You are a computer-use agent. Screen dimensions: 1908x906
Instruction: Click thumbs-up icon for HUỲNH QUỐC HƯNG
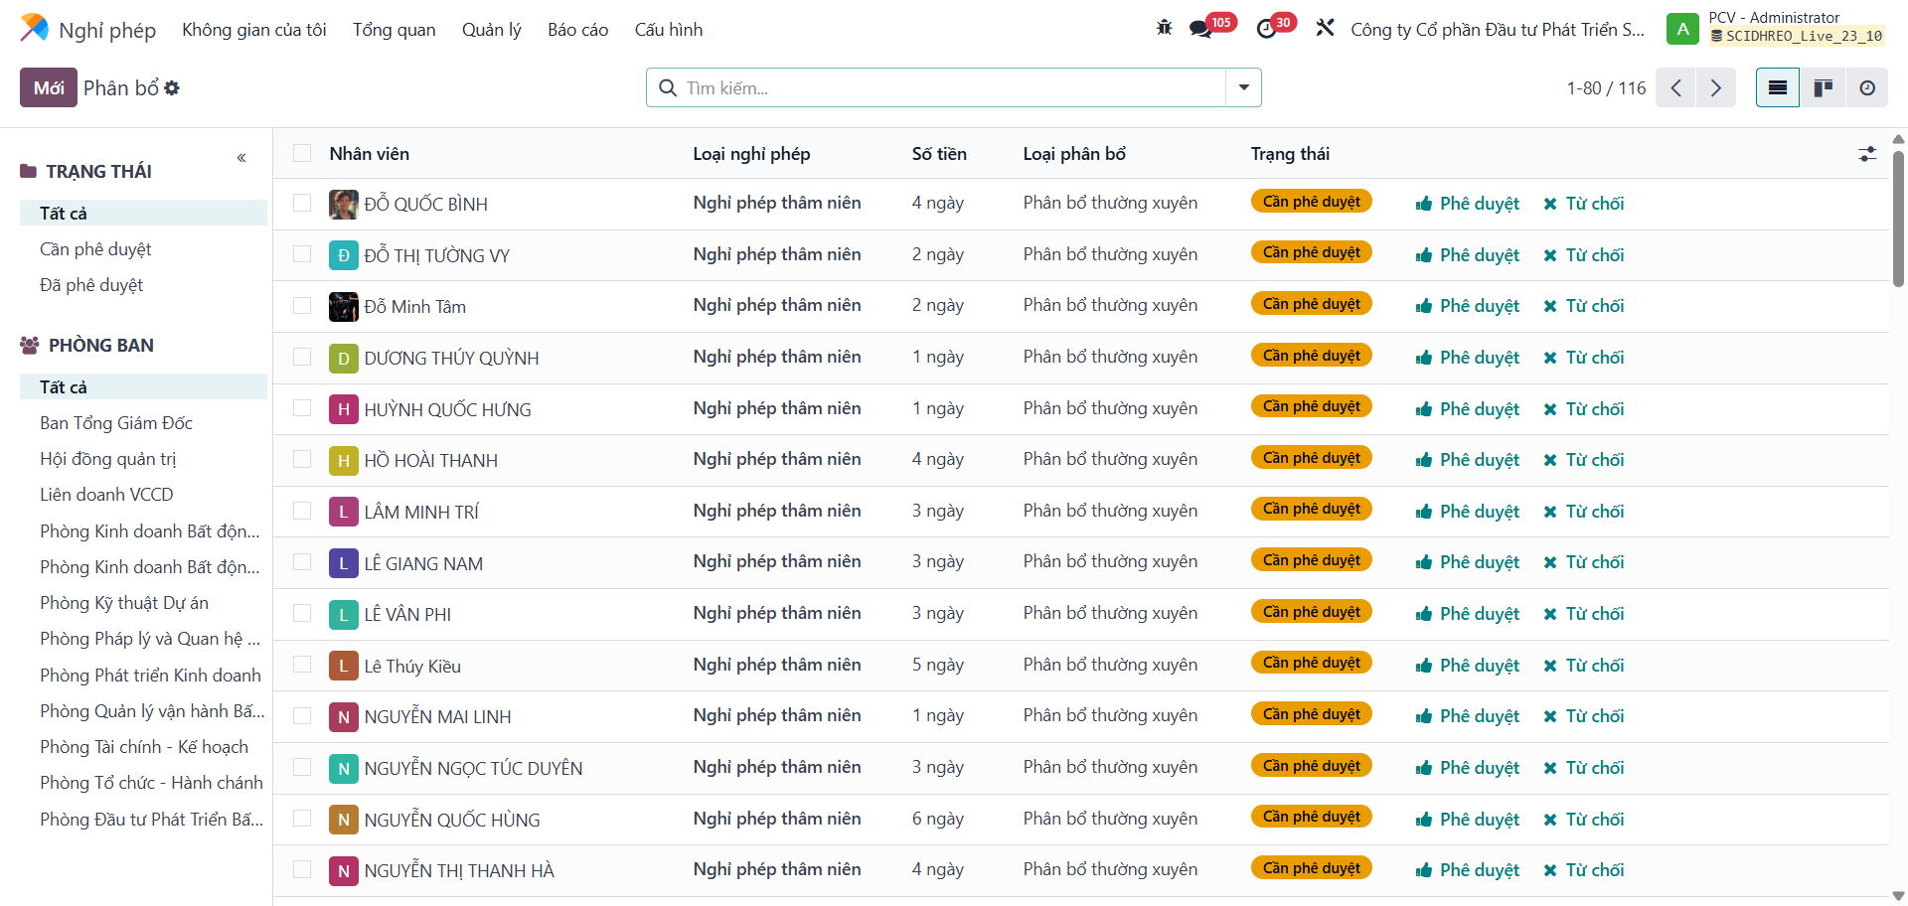click(1424, 409)
